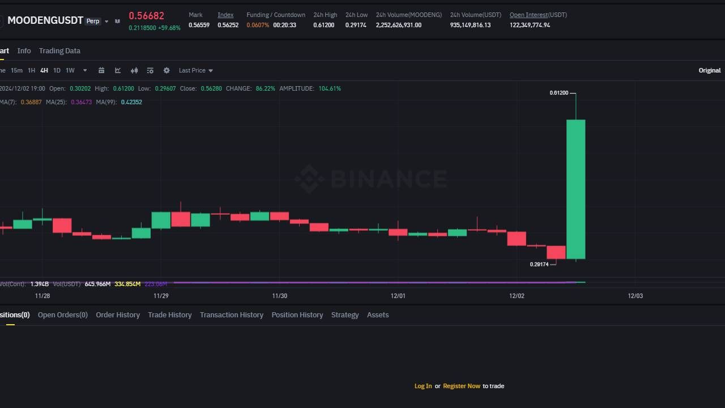Screen dimensions: 725x408
Task: Open the book icon beside the Perp badge
Action: [x=117, y=21]
